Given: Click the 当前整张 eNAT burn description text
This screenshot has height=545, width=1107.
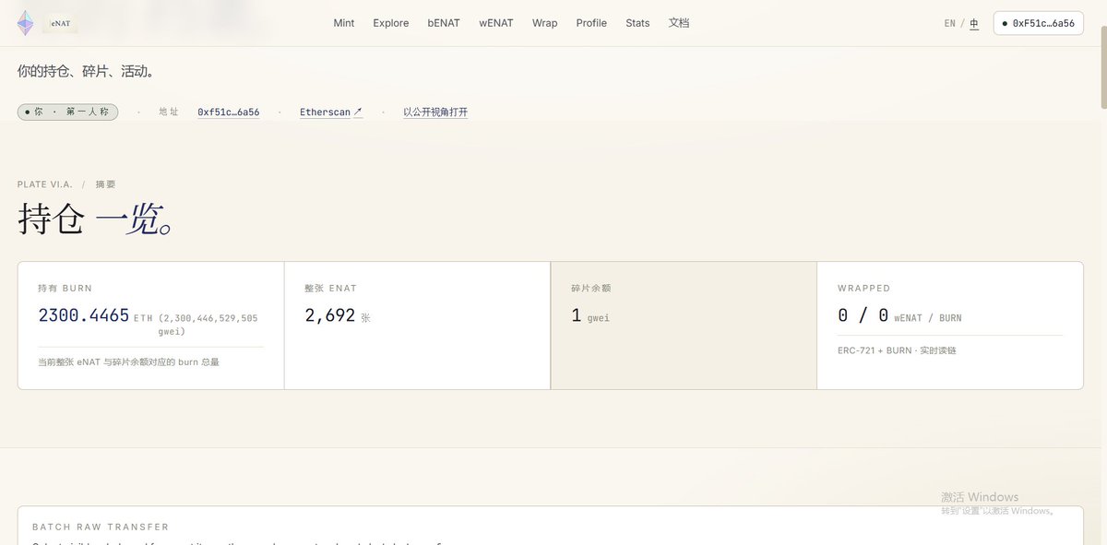Looking at the screenshot, I should coord(128,362).
